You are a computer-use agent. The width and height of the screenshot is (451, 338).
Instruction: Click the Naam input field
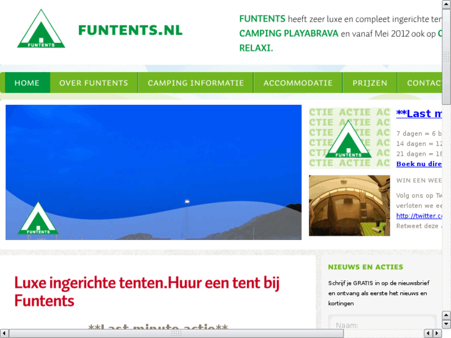click(x=383, y=322)
